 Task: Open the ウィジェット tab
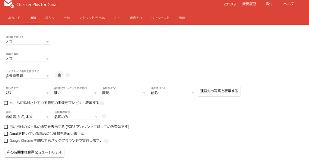pyautogui.click(x=161, y=18)
